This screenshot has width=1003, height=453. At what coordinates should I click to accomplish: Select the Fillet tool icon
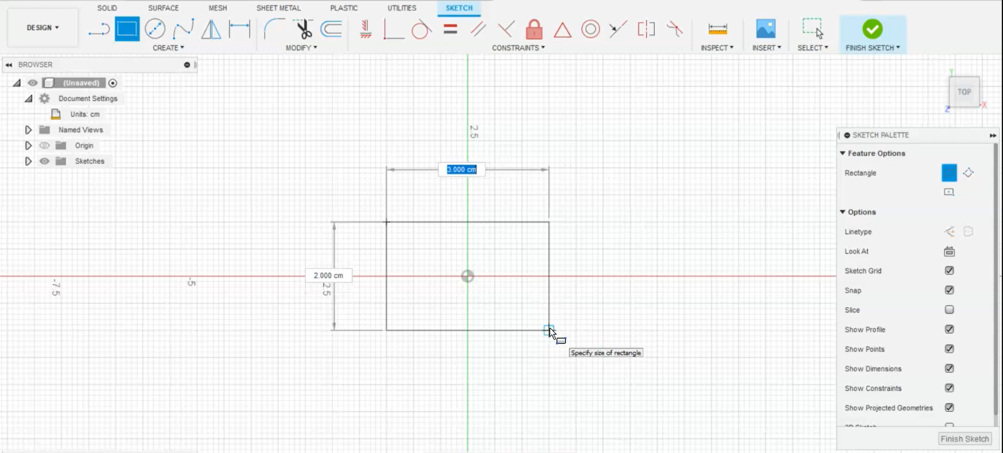click(274, 29)
